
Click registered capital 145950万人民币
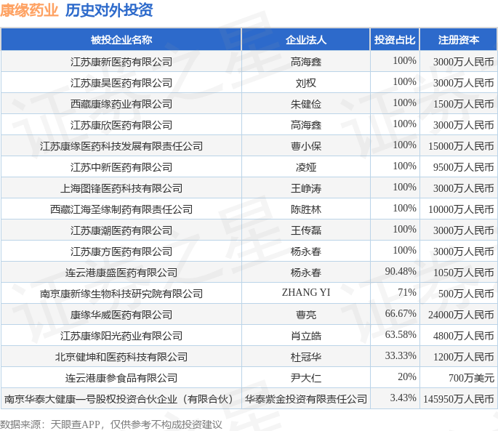(458, 399)
